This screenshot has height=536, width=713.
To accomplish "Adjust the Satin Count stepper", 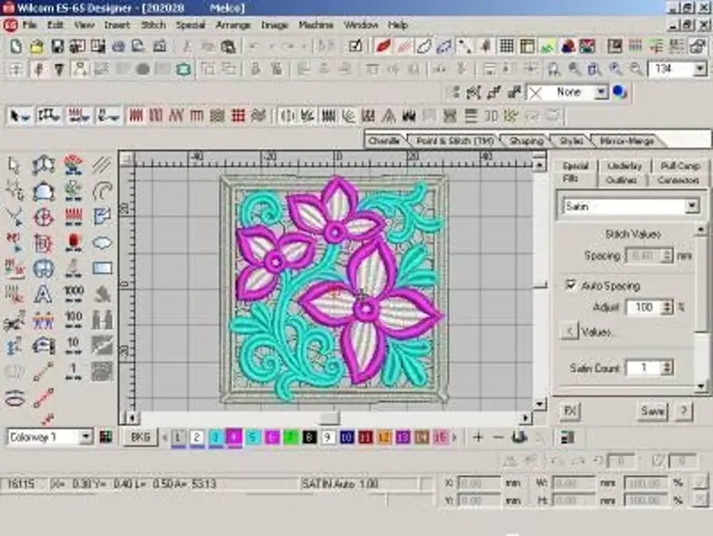I will click(x=667, y=368).
